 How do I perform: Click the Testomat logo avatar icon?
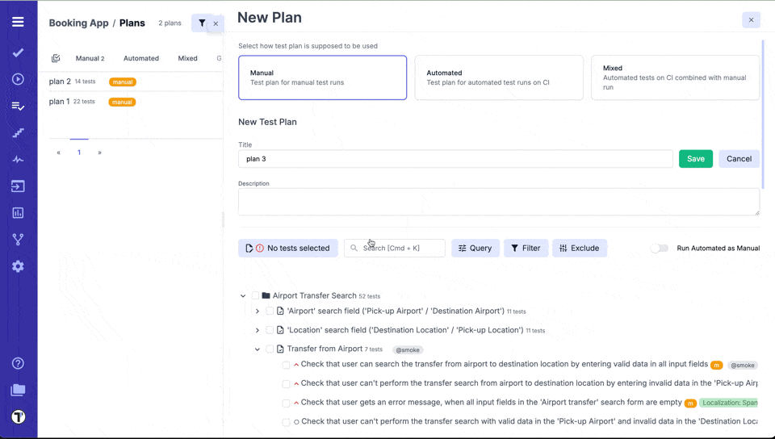coord(19,416)
